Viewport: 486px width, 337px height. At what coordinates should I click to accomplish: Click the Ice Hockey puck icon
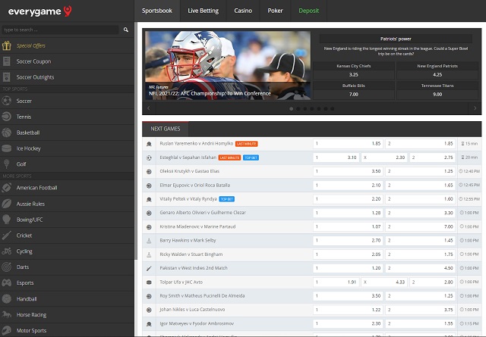7,148
